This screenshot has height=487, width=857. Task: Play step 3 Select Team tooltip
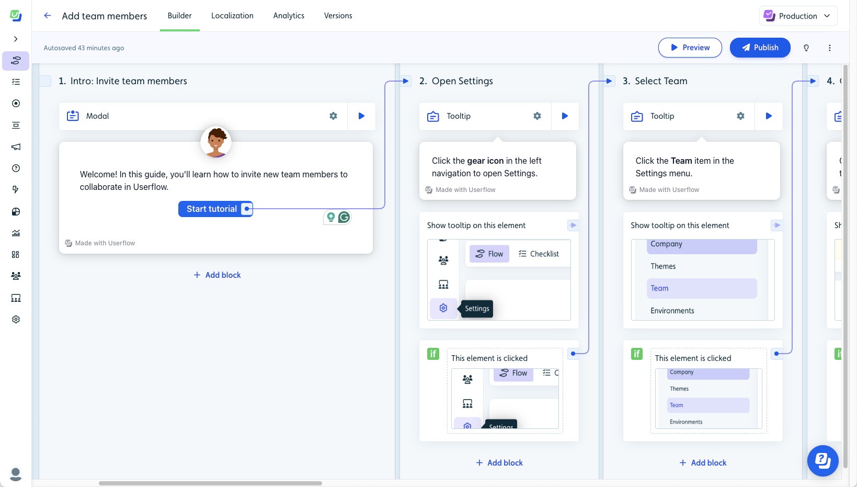point(769,116)
